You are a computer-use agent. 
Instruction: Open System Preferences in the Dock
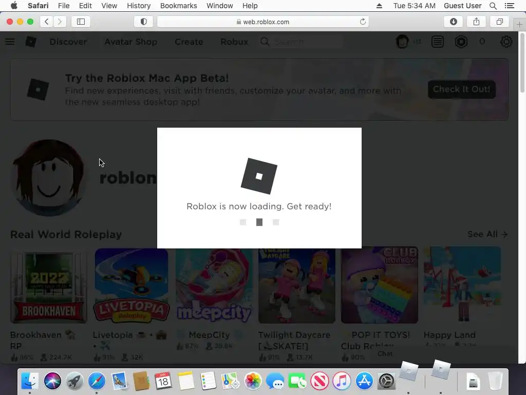(x=386, y=381)
